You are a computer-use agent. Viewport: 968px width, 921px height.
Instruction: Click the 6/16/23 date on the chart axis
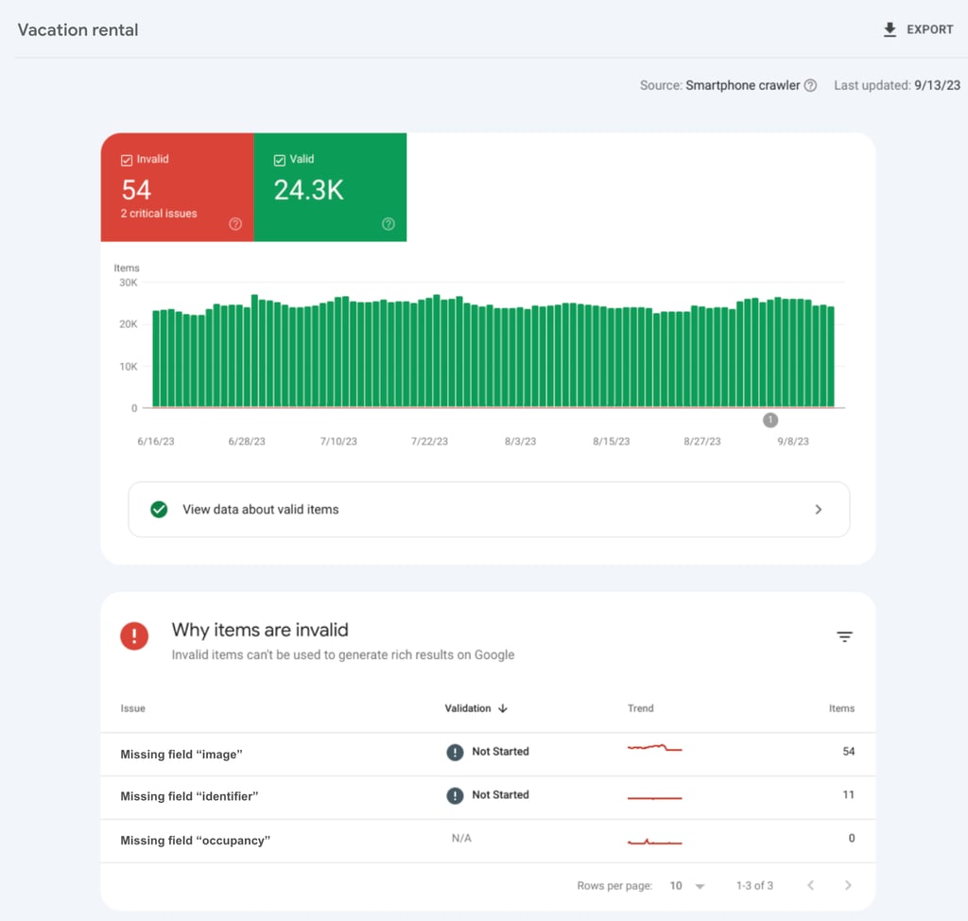(x=156, y=441)
